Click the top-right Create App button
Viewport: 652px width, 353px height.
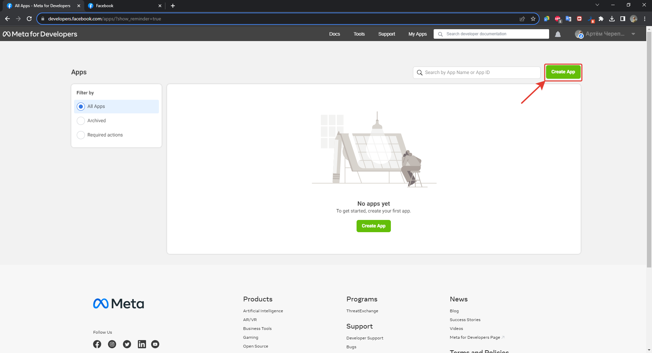tap(563, 72)
